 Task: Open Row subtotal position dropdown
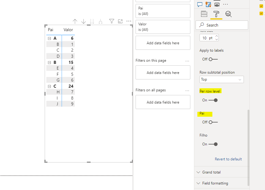click(222, 79)
